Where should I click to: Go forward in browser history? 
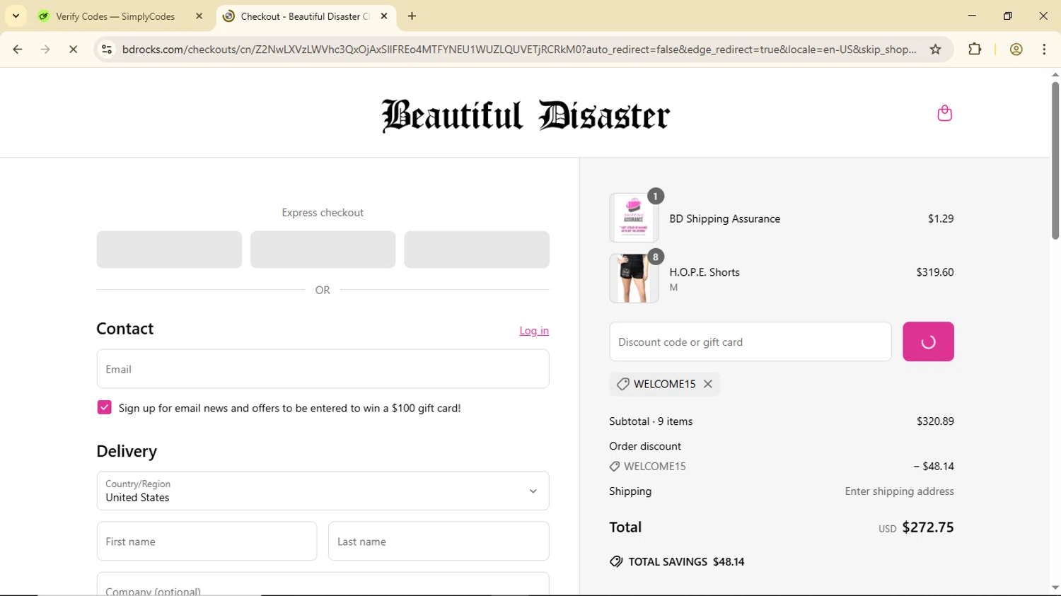pyautogui.click(x=45, y=49)
